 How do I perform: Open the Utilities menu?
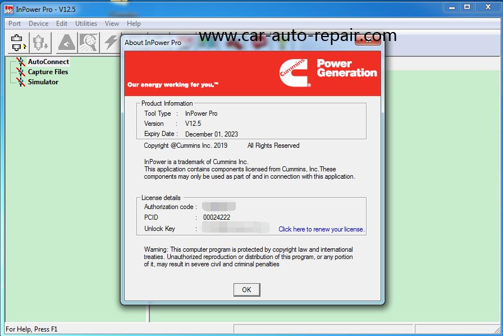point(86,24)
